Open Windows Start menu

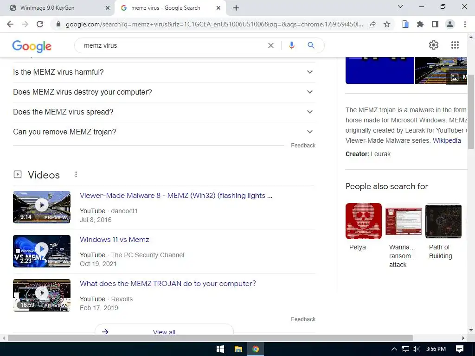coord(220,349)
